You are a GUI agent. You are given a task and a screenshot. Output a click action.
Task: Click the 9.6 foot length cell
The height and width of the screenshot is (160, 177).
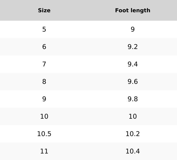133,82
